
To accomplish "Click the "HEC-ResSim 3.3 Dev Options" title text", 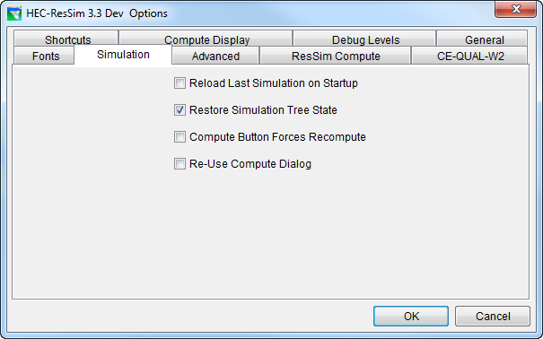I will 97,13.
